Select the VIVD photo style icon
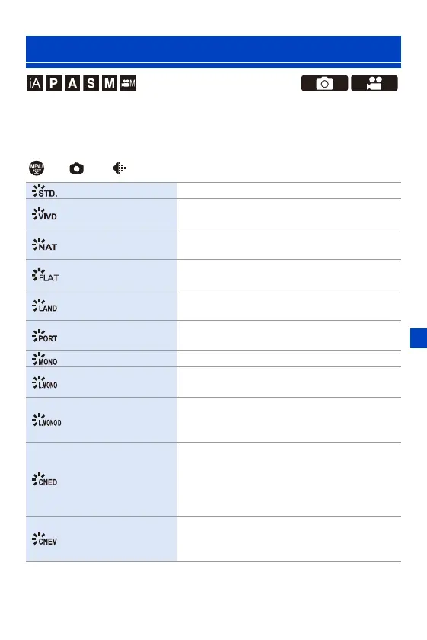Image resolution: width=427 pixels, height=640 pixels. (x=44, y=214)
